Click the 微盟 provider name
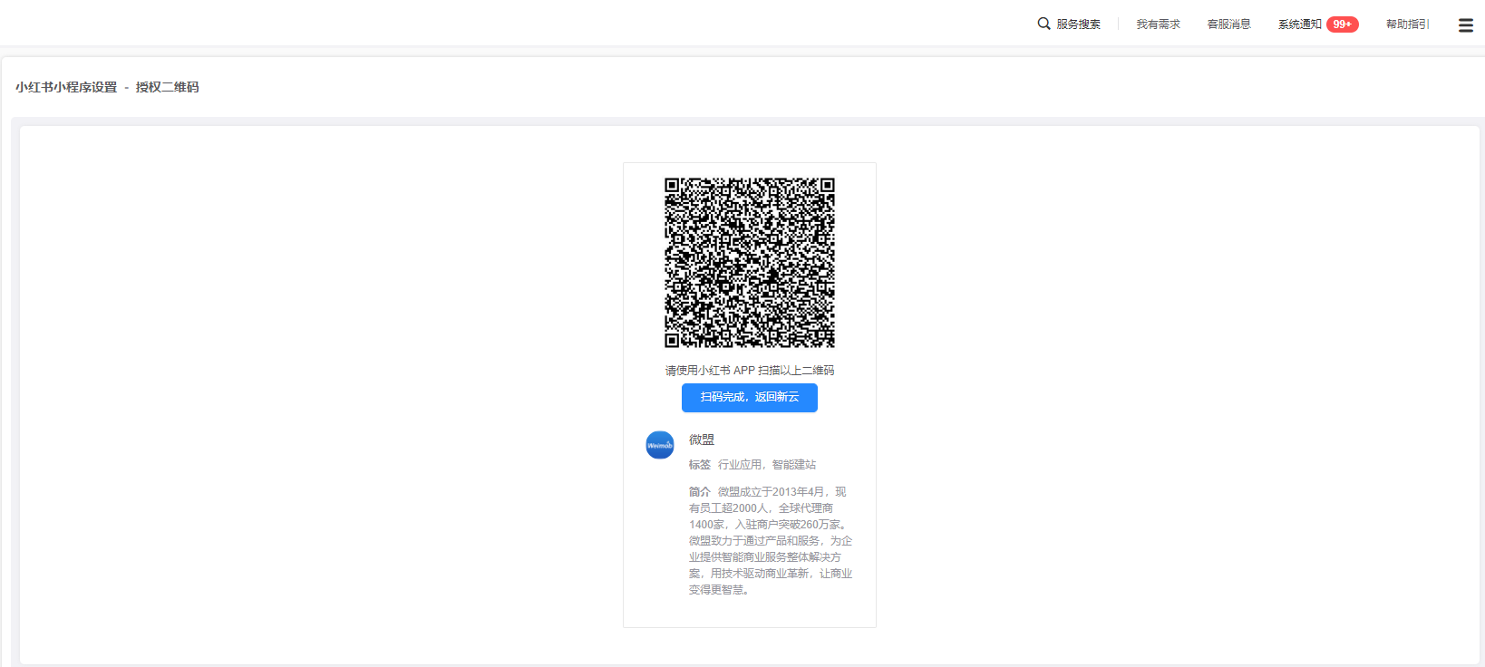 [701, 440]
